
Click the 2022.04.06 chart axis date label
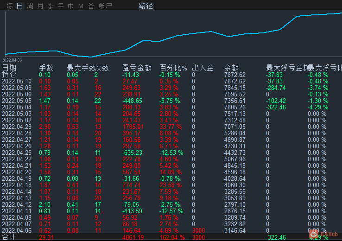pyautogui.click(x=12, y=60)
